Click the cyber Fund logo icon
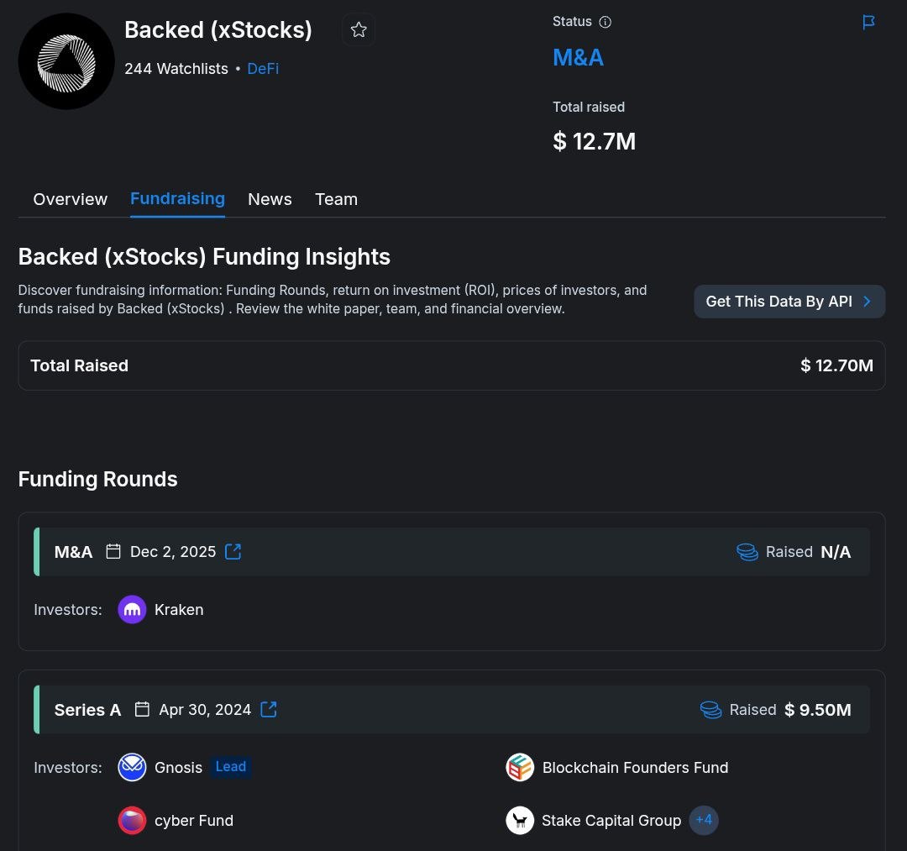Viewport: 907px width, 851px height. pyautogui.click(x=132, y=820)
